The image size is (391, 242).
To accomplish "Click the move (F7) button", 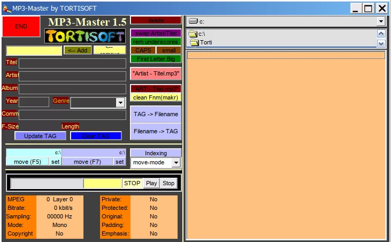I will pos(87,162).
